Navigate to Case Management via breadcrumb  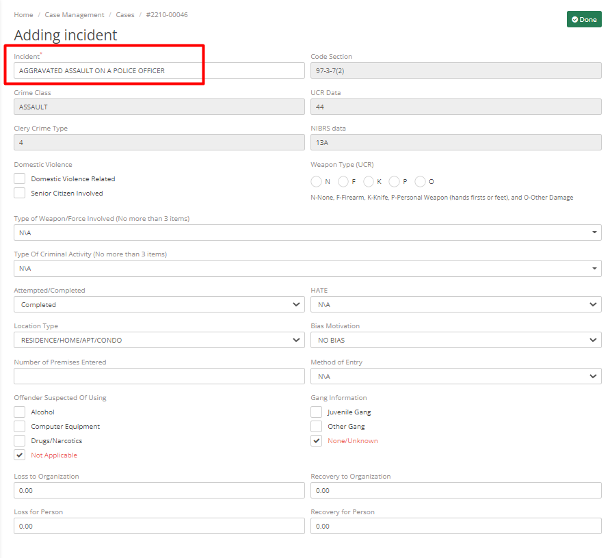coord(75,14)
